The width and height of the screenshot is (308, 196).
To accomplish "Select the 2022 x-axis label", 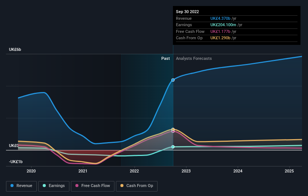I will [x=134, y=171].
